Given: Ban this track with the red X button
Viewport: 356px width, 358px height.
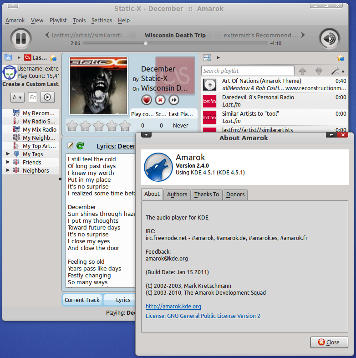Looking at the screenshot, I should (160, 100).
